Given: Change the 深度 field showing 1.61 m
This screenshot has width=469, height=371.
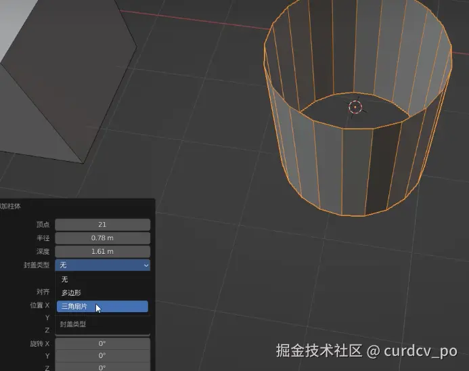Looking at the screenshot, I should pos(103,252).
